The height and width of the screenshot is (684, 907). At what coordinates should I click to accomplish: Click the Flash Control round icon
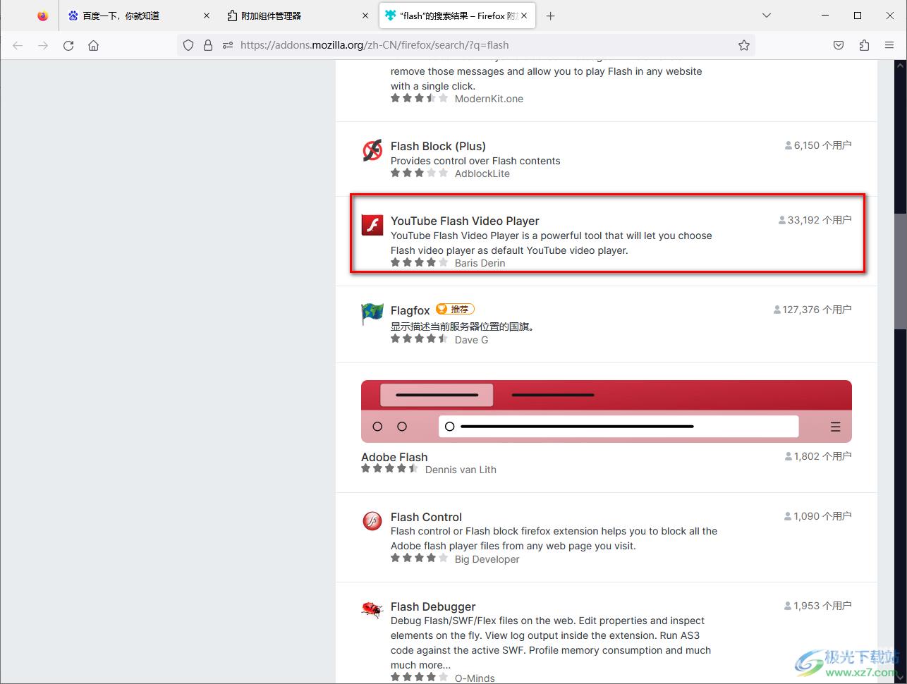pyautogui.click(x=372, y=521)
